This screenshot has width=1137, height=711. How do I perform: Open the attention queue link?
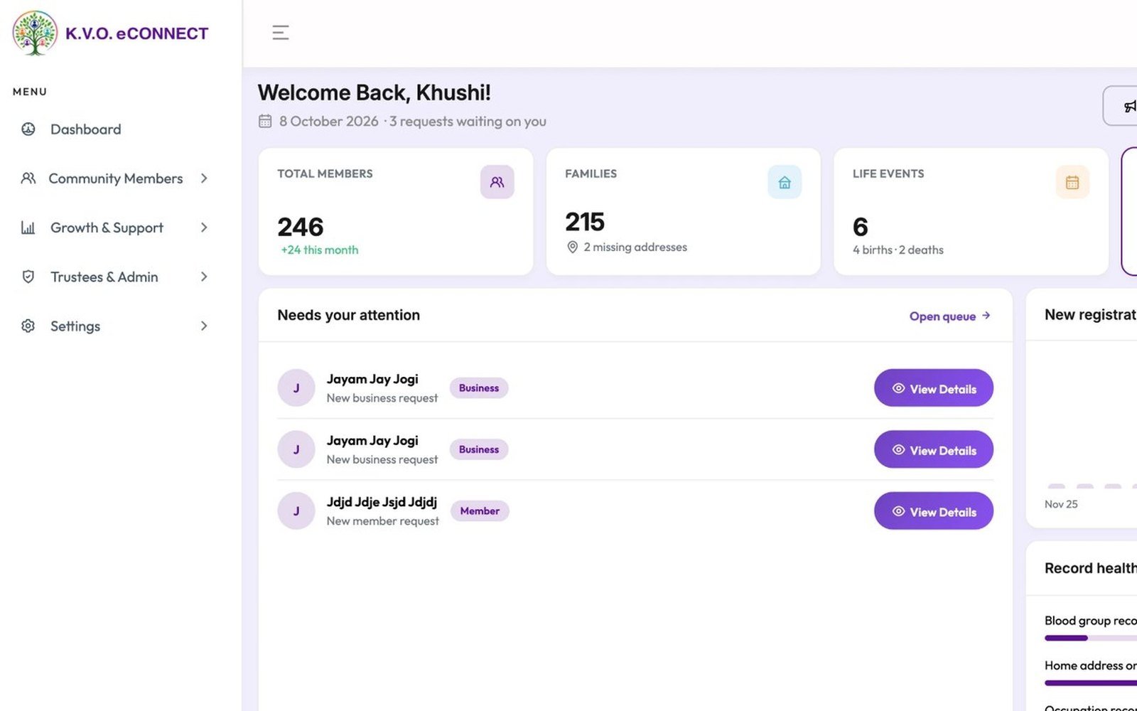pos(950,316)
